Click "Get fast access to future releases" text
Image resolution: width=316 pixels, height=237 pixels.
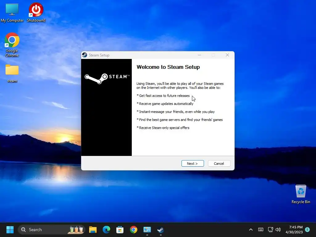(x=164, y=96)
